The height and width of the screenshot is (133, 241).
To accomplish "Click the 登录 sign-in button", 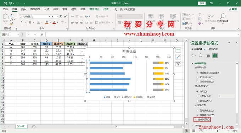I will 202,3.
